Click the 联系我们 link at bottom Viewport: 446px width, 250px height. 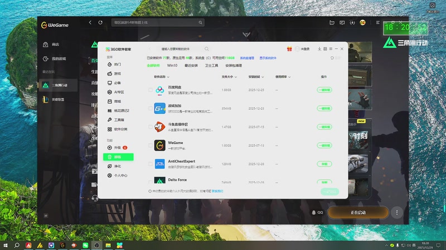tap(217, 191)
